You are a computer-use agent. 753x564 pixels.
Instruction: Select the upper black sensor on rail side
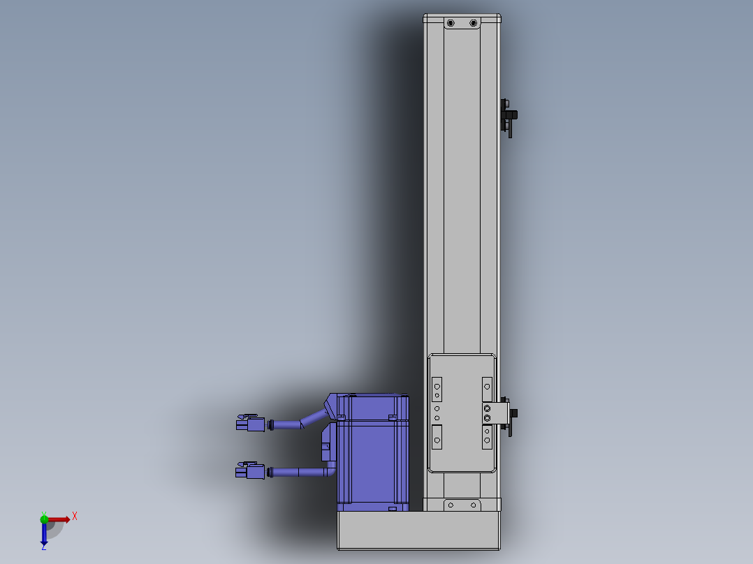point(509,117)
